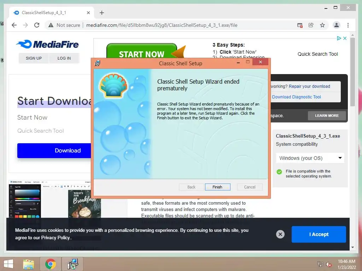Click Chrome forward arrow
Viewport: 362px width, 271px height.
click(x=25, y=25)
